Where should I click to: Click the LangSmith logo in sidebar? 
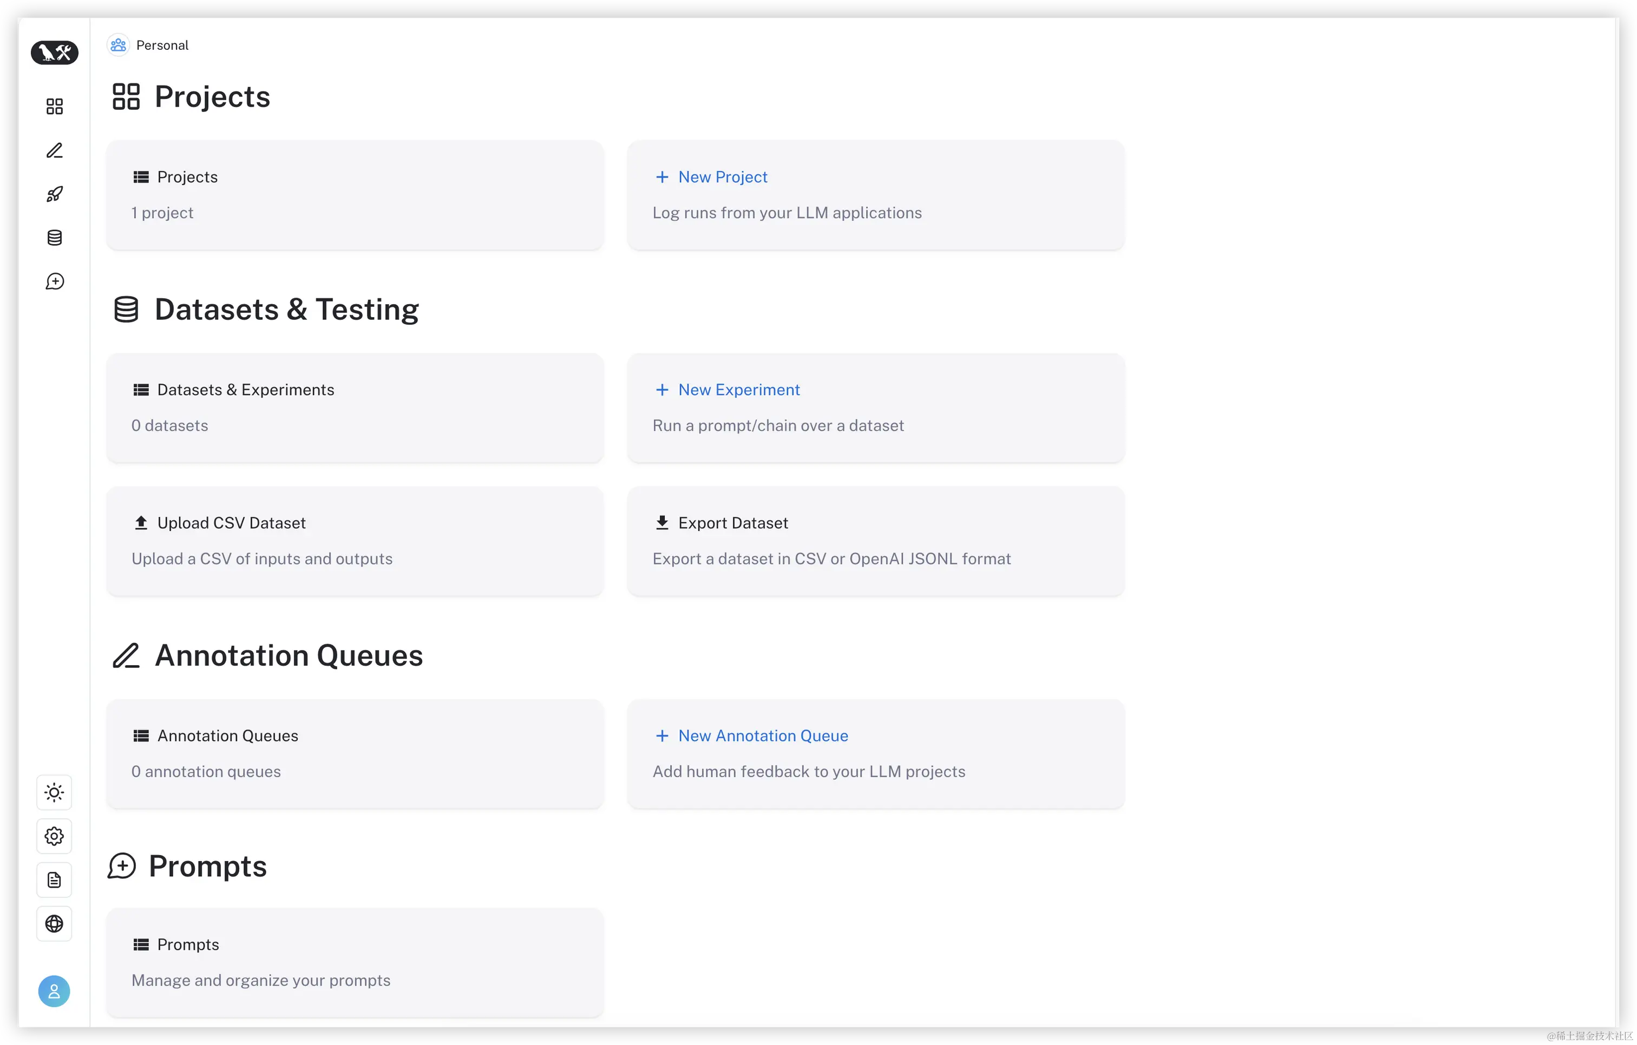tap(54, 52)
